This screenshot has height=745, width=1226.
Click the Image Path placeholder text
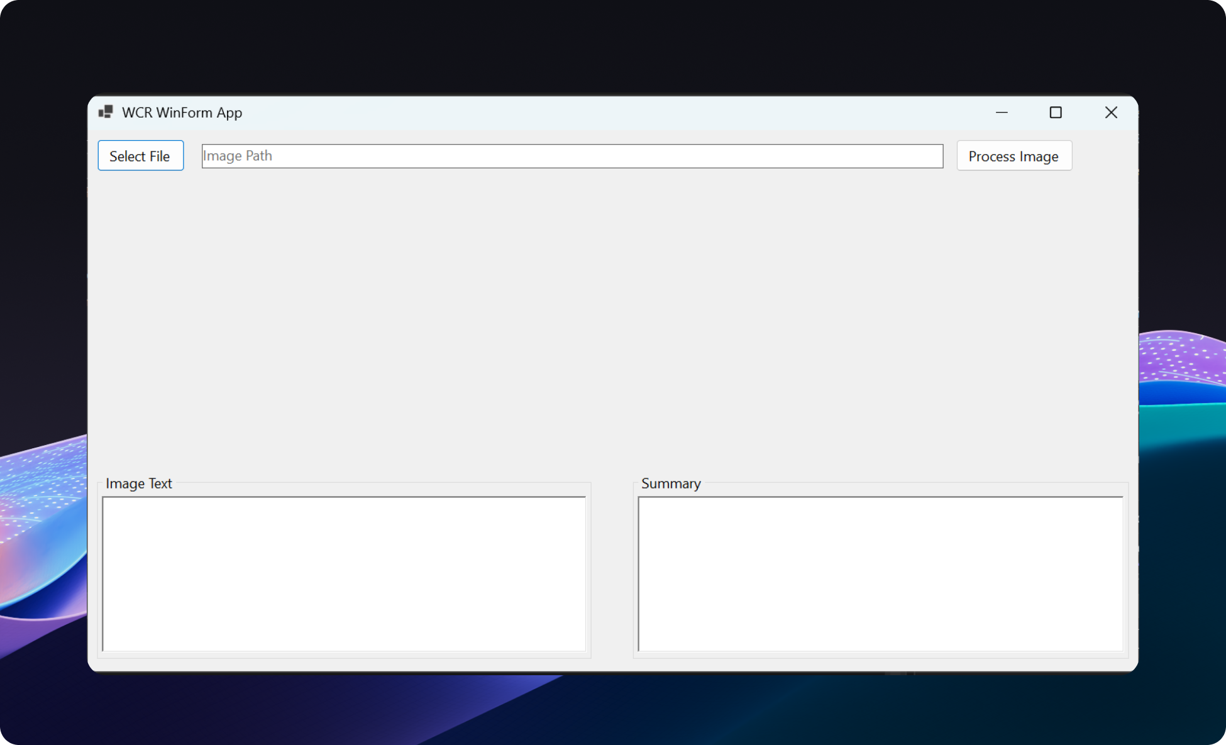tap(237, 156)
